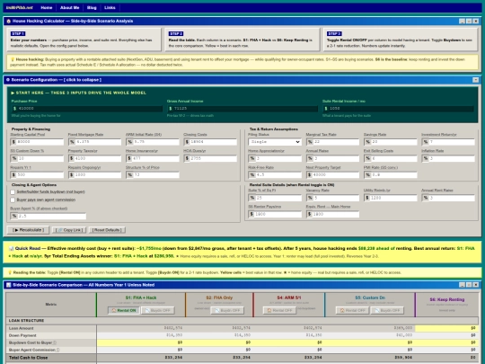The width and height of the screenshot is (485, 364).
Task: Click the house icon in calculator title bar
Action: (9, 21)
